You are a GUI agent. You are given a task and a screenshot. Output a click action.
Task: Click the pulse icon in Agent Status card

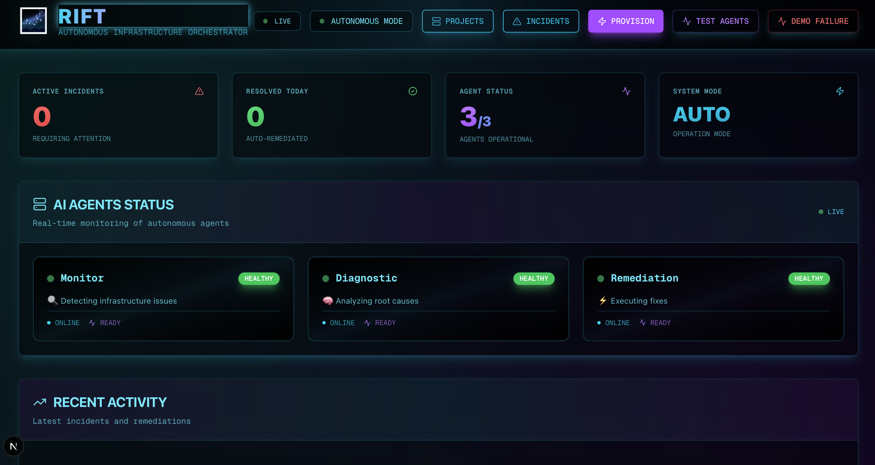point(626,91)
